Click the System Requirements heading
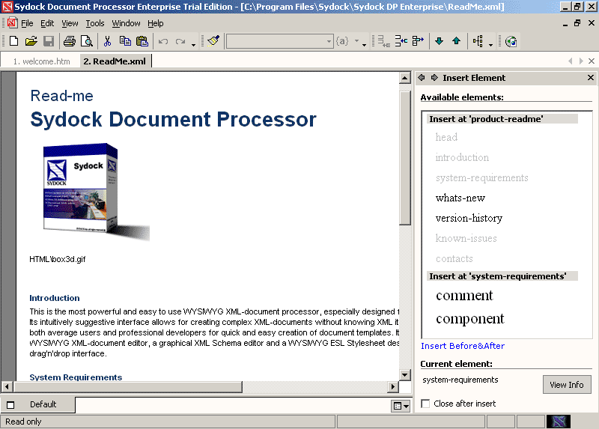Viewport: 599px width, 429px height. pyautogui.click(x=76, y=377)
